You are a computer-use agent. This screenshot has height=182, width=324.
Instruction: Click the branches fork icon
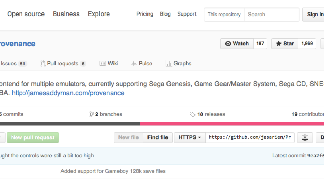coord(92,114)
